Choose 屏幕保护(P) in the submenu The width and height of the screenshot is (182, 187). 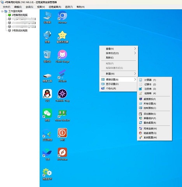pyautogui.click(x=154, y=118)
